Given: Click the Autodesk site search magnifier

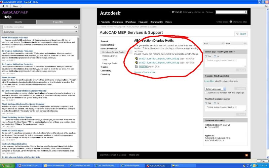Looking at the screenshot, I should (245, 12).
